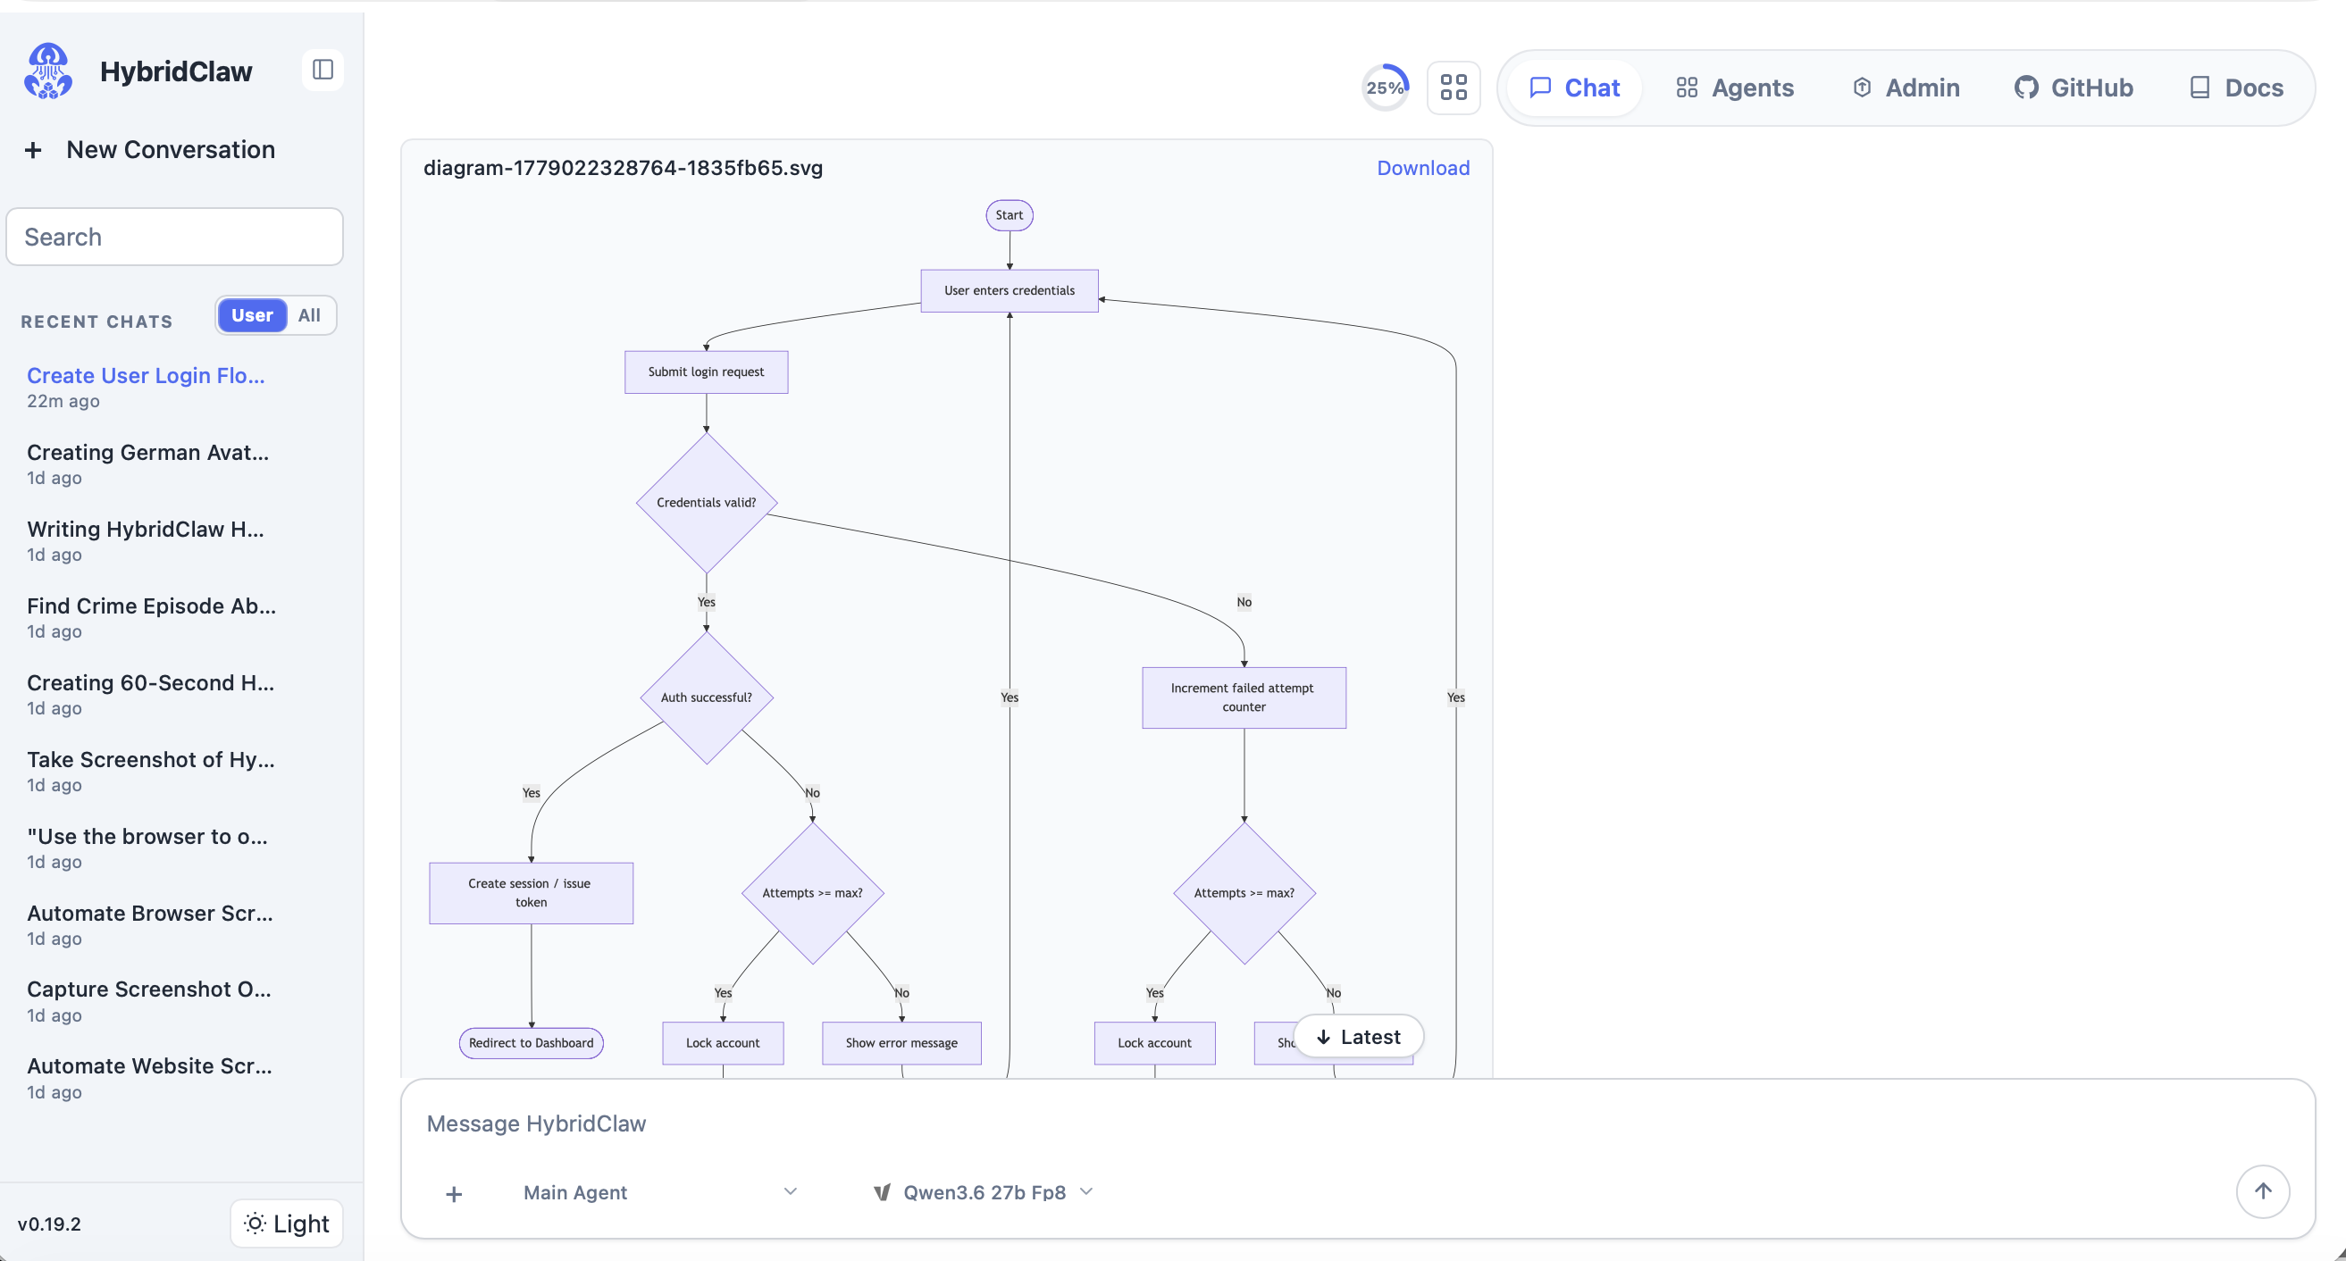Open the Creating 60-Second H... chat
2346x1261 pixels.
click(x=173, y=694)
